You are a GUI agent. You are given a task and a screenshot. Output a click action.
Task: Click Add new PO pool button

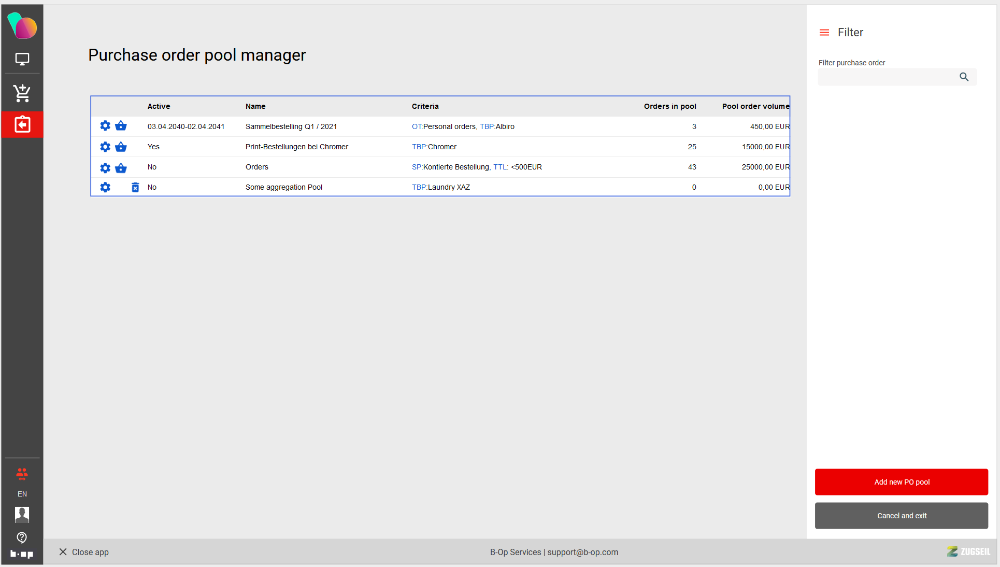(901, 482)
